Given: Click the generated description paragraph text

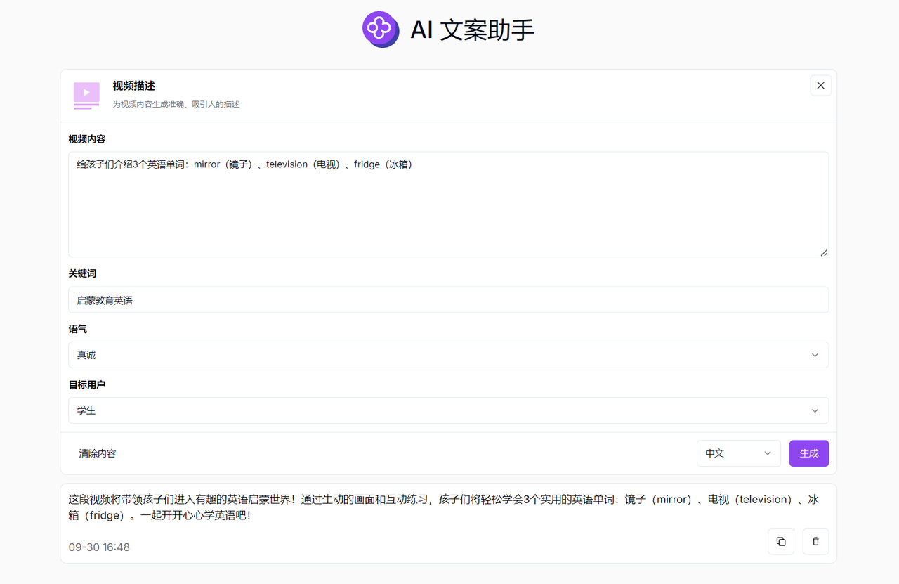Looking at the screenshot, I should [443, 507].
